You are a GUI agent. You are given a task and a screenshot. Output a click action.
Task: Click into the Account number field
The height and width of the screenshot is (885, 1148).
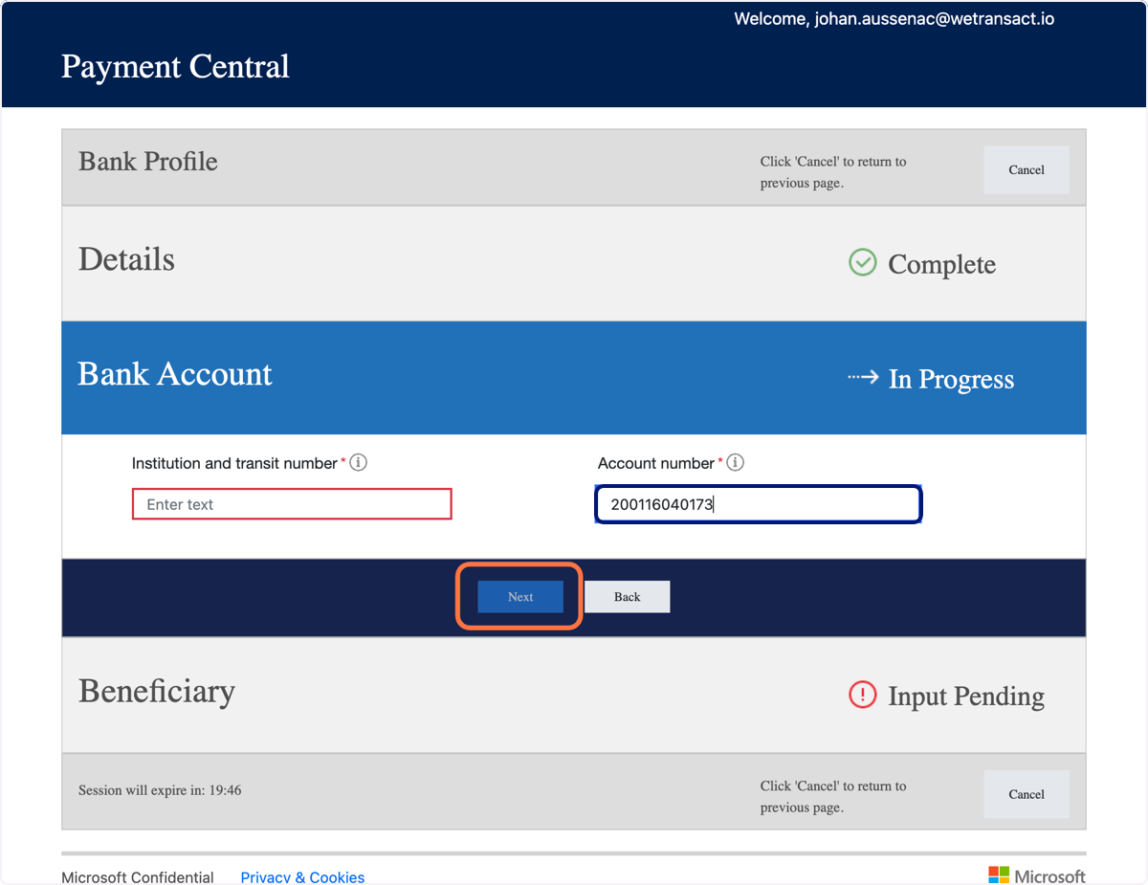point(759,504)
